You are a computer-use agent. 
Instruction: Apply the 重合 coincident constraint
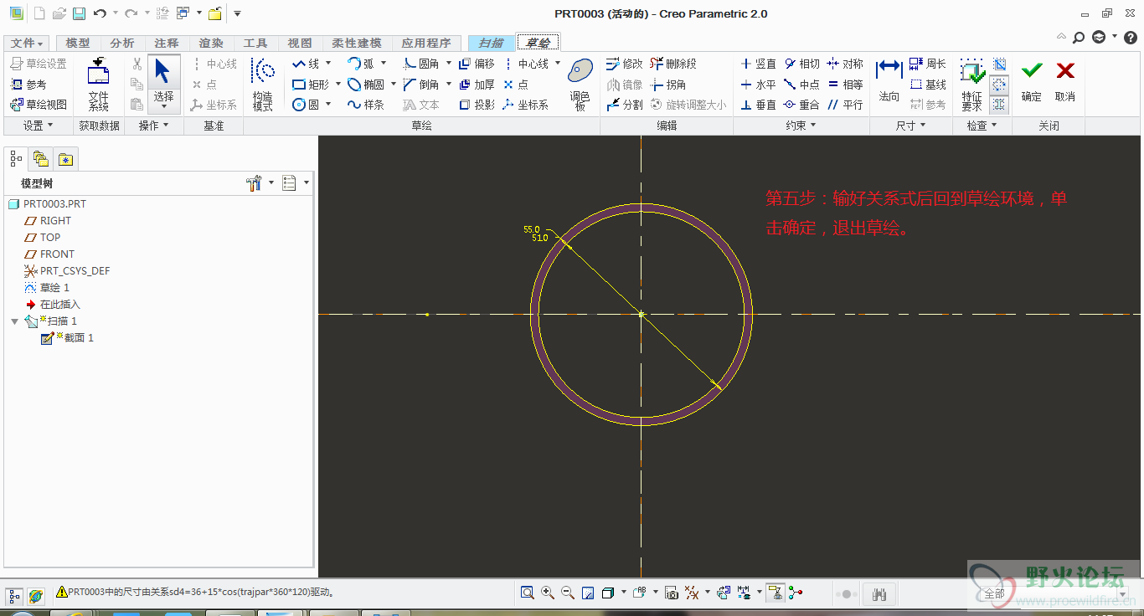point(801,105)
